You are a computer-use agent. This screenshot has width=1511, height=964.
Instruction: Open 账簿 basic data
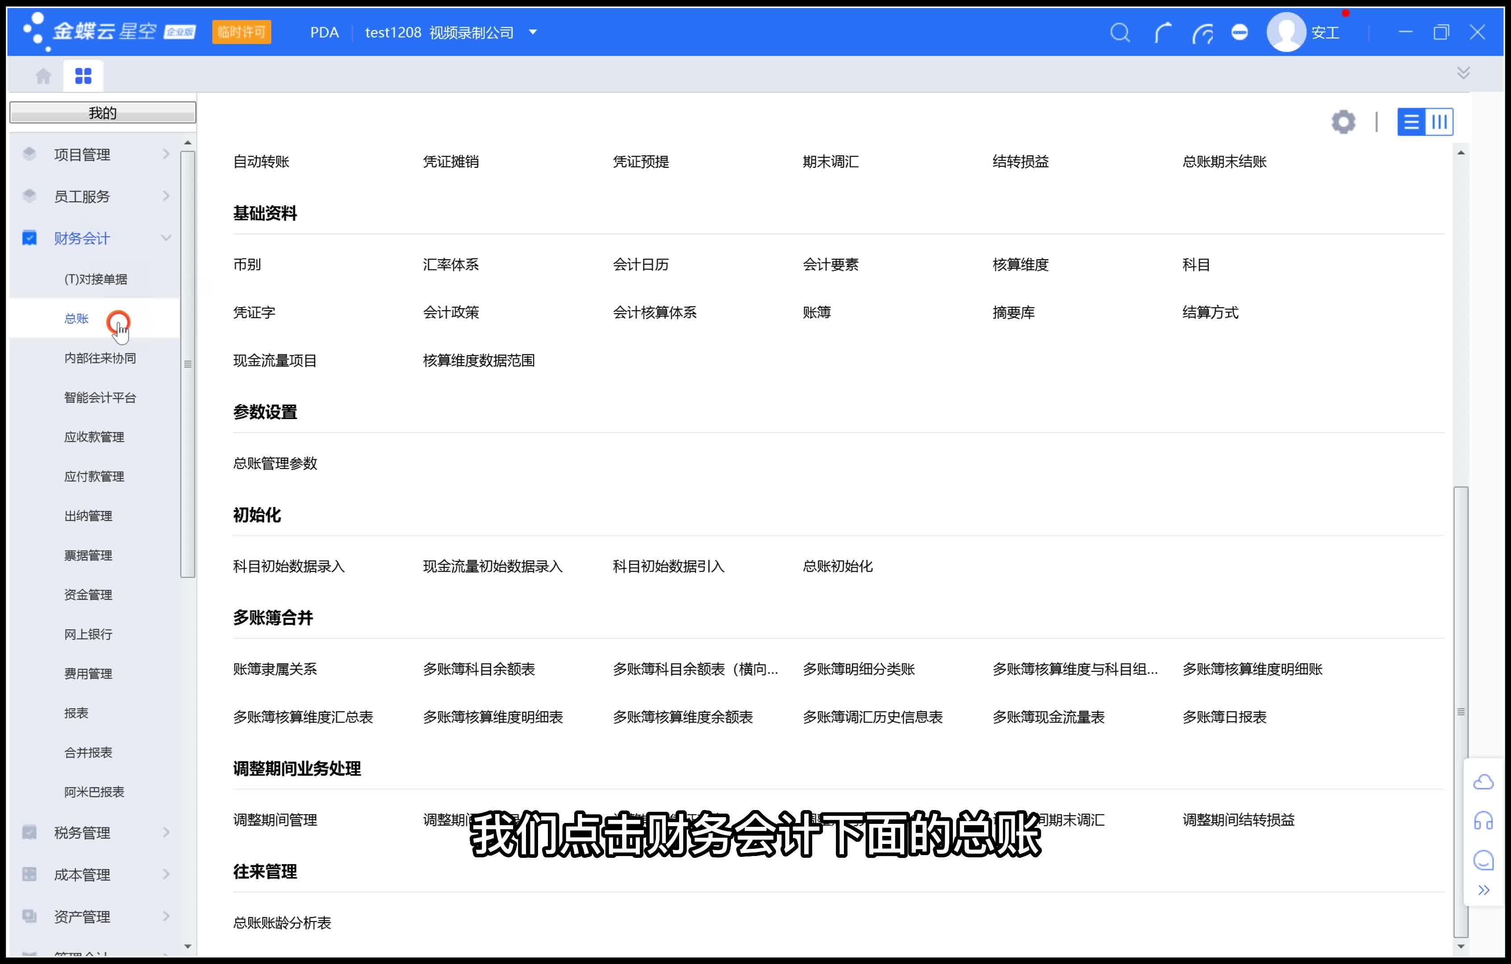pos(816,312)
